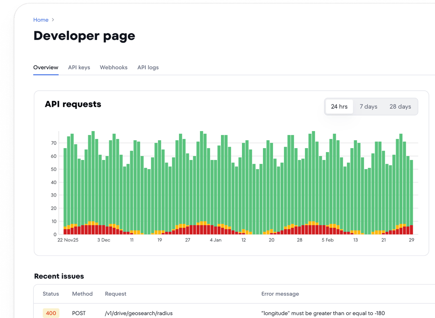
Task: Click the /v1/drive/geosearch/radius request path
Action: point(139,313)
